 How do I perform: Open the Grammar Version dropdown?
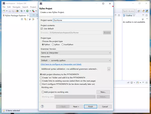(76, 53)
